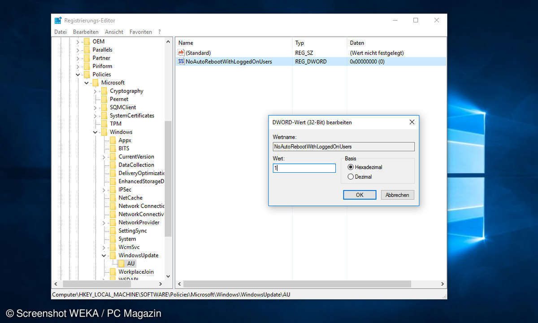This screenshot has height=323, width=538.
Task: Click the DataCollection folder icon
Action: pos(113,165)
